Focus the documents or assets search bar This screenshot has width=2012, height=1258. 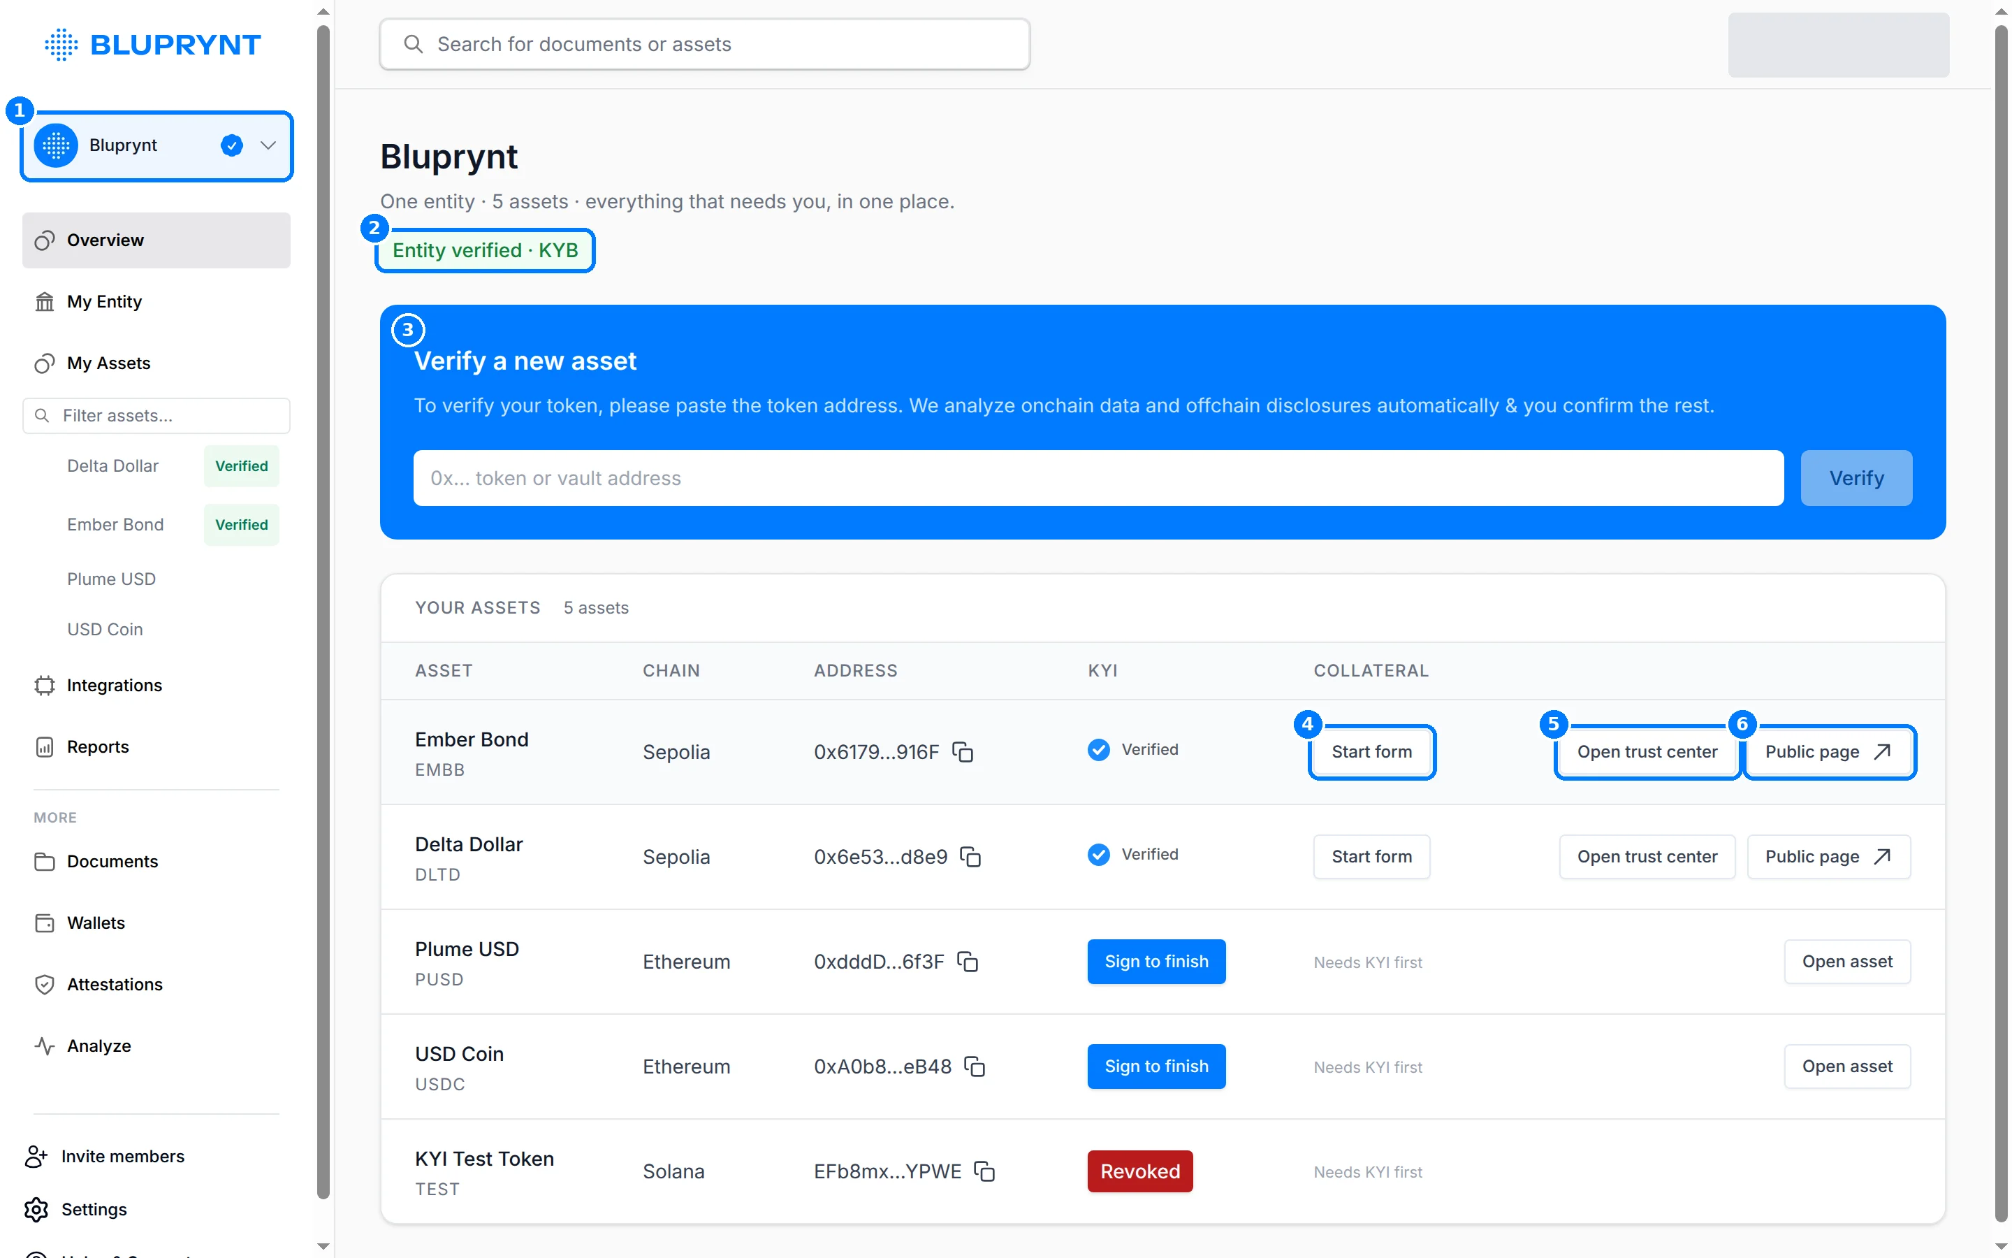[705, 44]
